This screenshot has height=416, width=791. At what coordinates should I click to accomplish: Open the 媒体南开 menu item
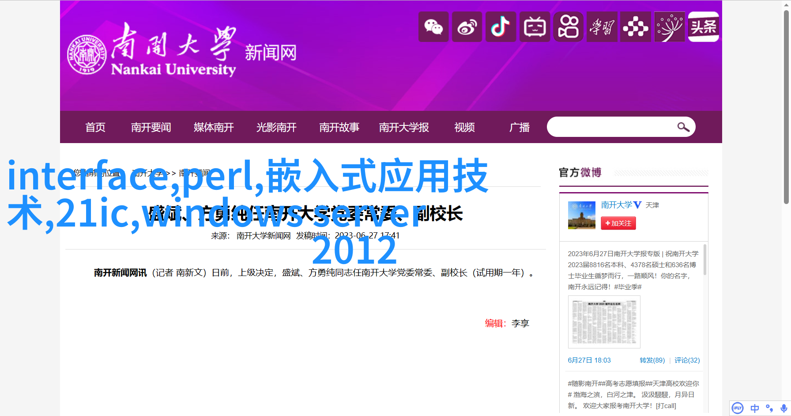click(214, 127)
